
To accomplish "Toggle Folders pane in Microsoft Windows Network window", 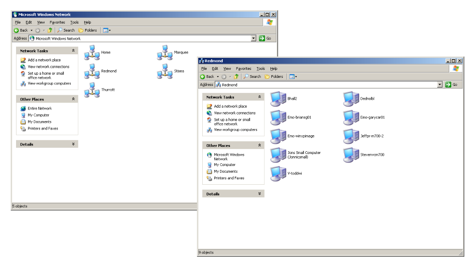I will [88, 30].
